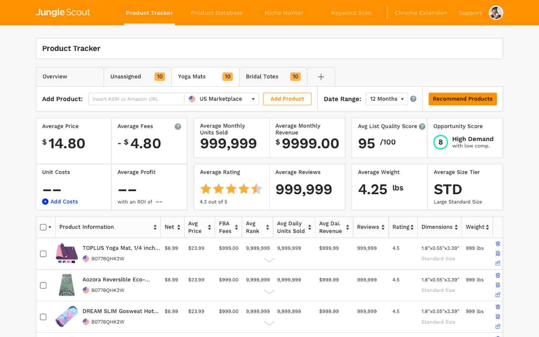The height and width of the screenshot is (337, 539).
Task: Check the TOPLUS Yoga Mat row checkbox
Action: click(x=43, y=254)
